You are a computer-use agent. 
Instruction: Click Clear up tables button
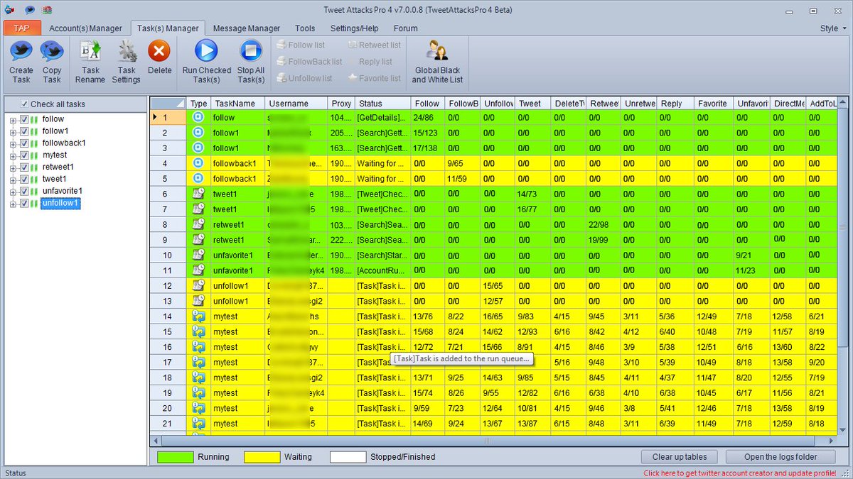click(x=680, y=457)
